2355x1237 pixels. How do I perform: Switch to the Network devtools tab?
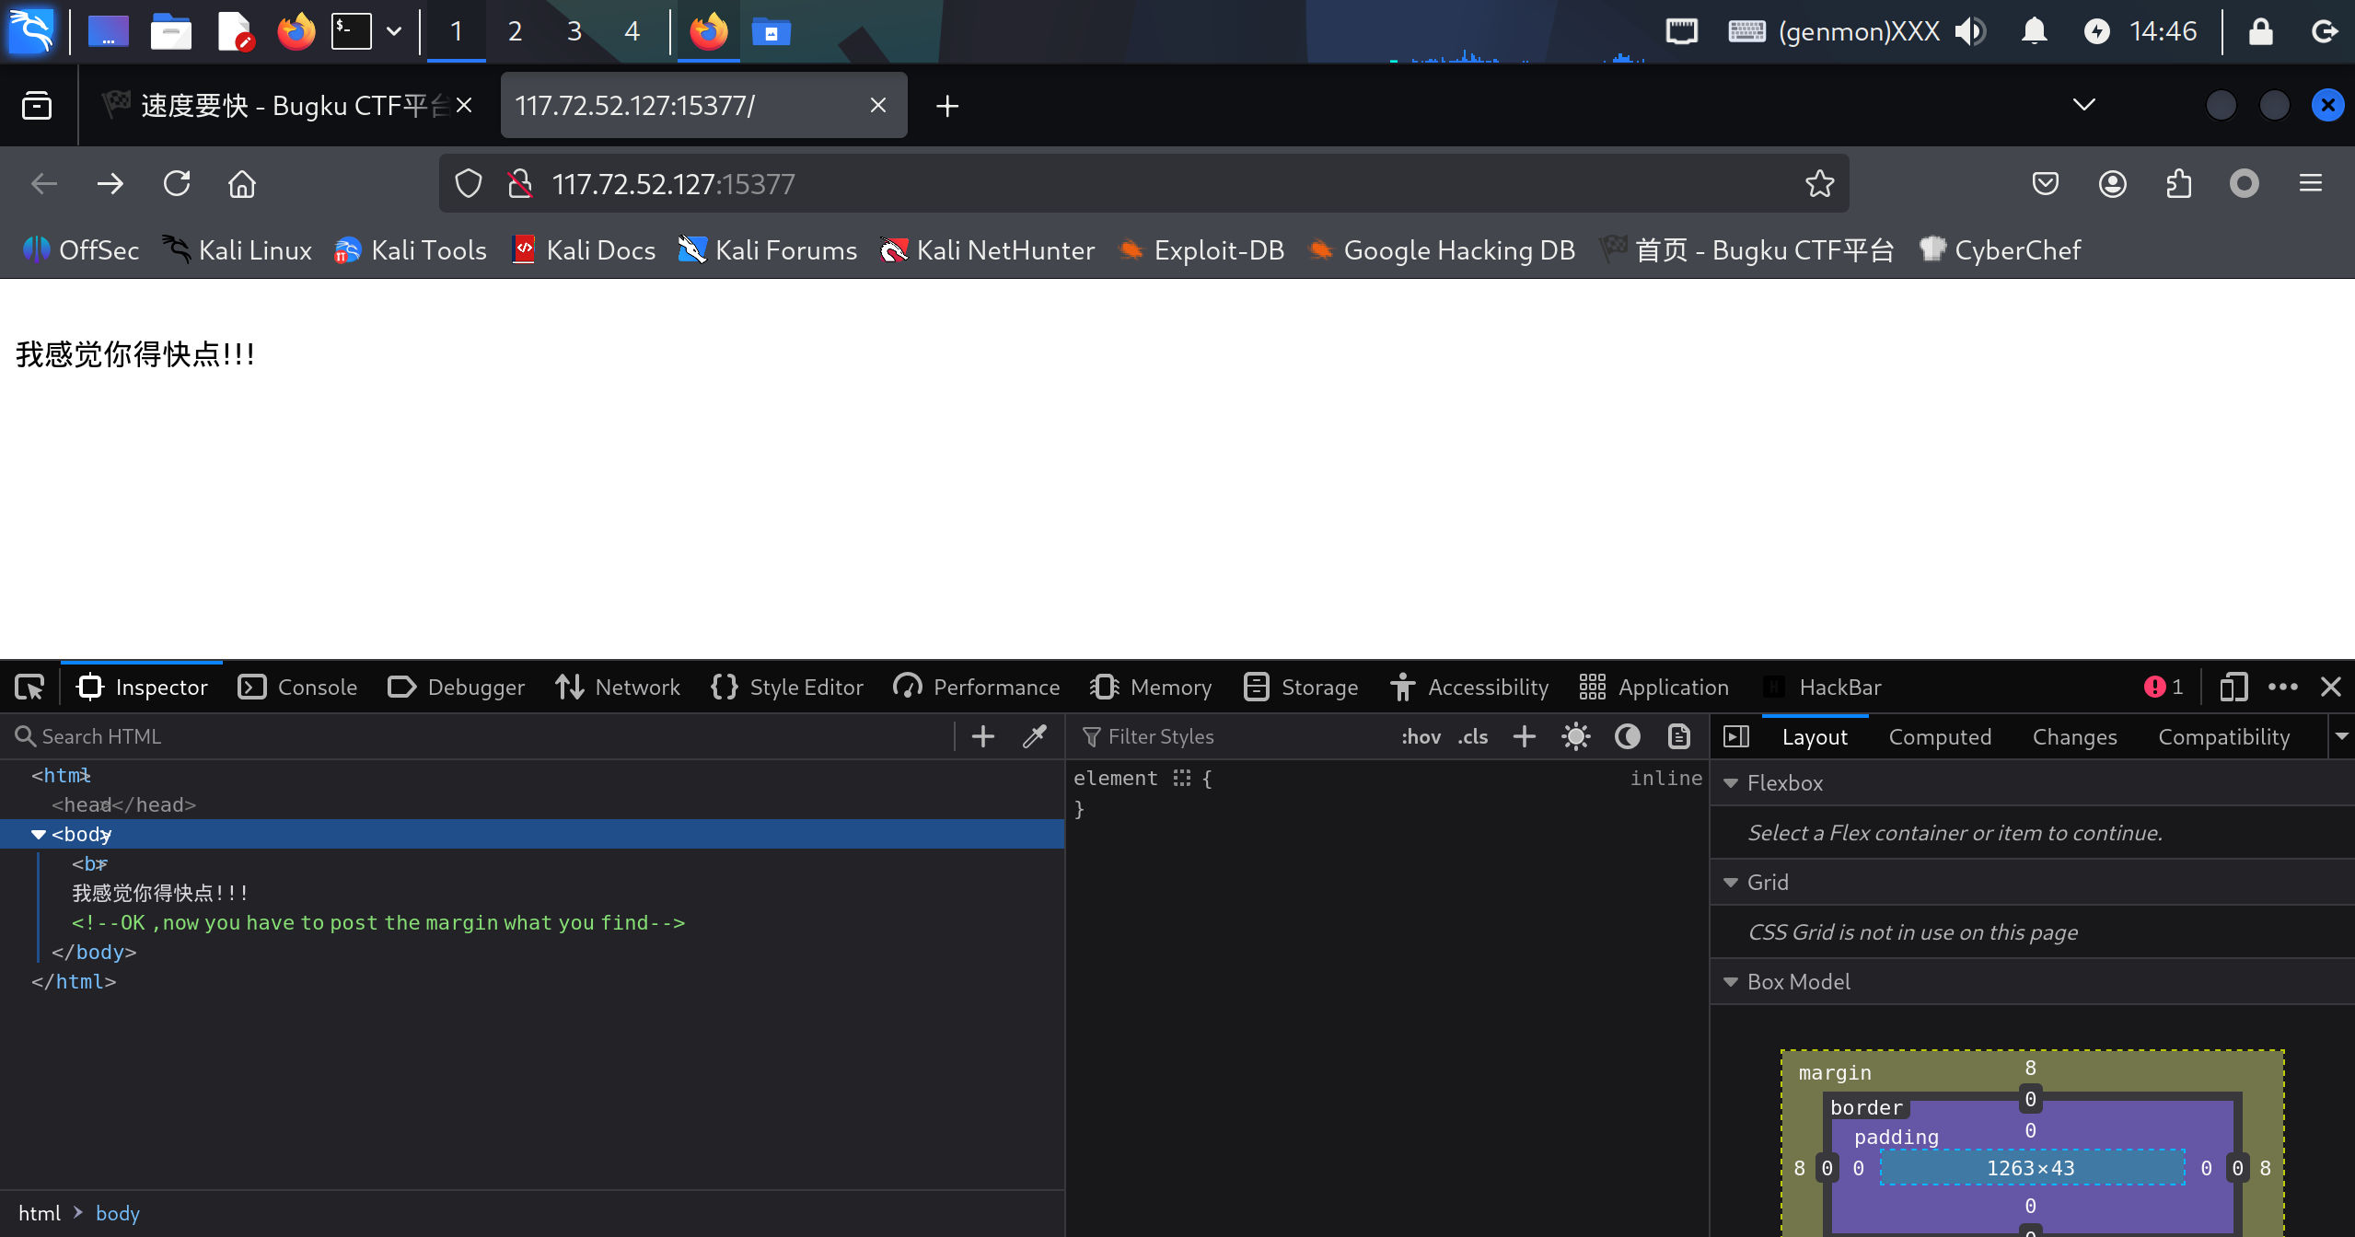(x=618, y=688)
